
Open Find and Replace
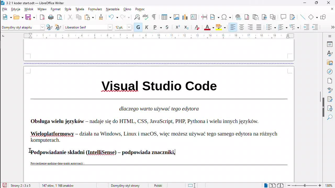point(137,17)
